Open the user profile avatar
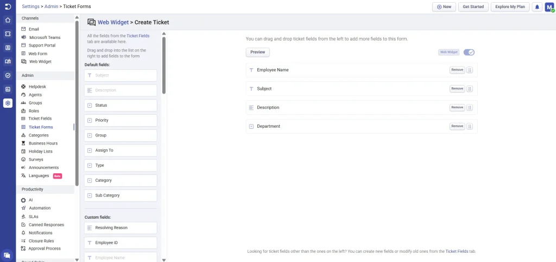Viewport: 556px width, 262px height. (x=549, y=7)
